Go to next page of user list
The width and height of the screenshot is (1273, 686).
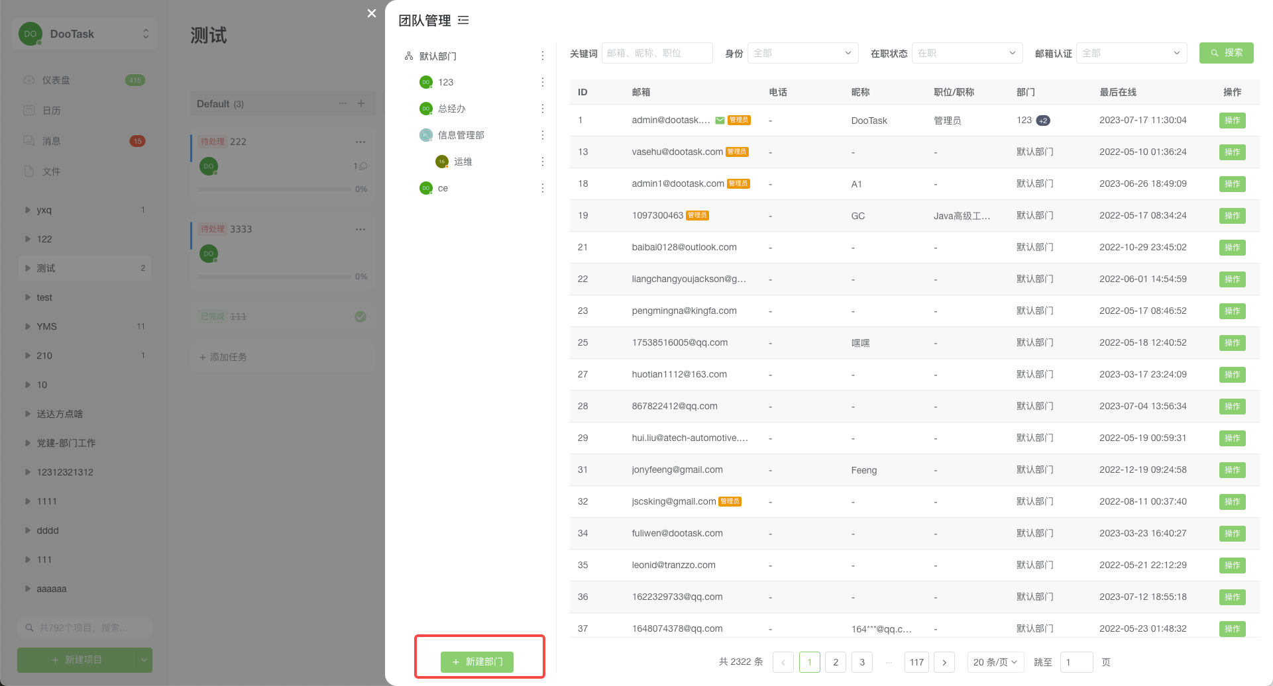[944, 662]
